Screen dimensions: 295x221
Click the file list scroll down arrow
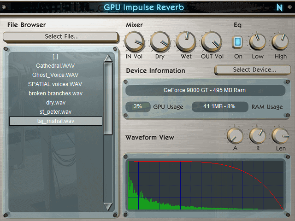coord(108,207)
